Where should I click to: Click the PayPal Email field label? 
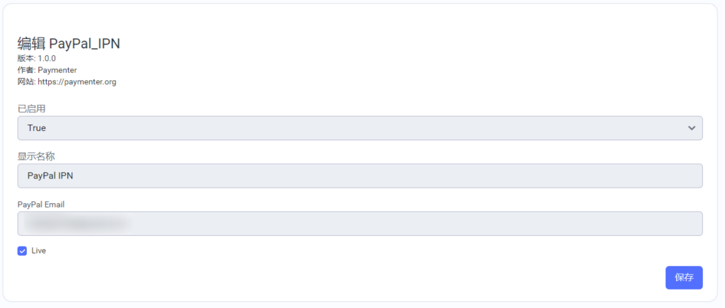click(x=42, y=204)
